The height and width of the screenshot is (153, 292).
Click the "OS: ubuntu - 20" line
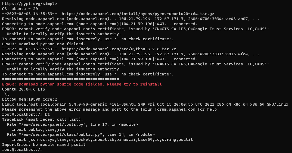tap(20, 9)
